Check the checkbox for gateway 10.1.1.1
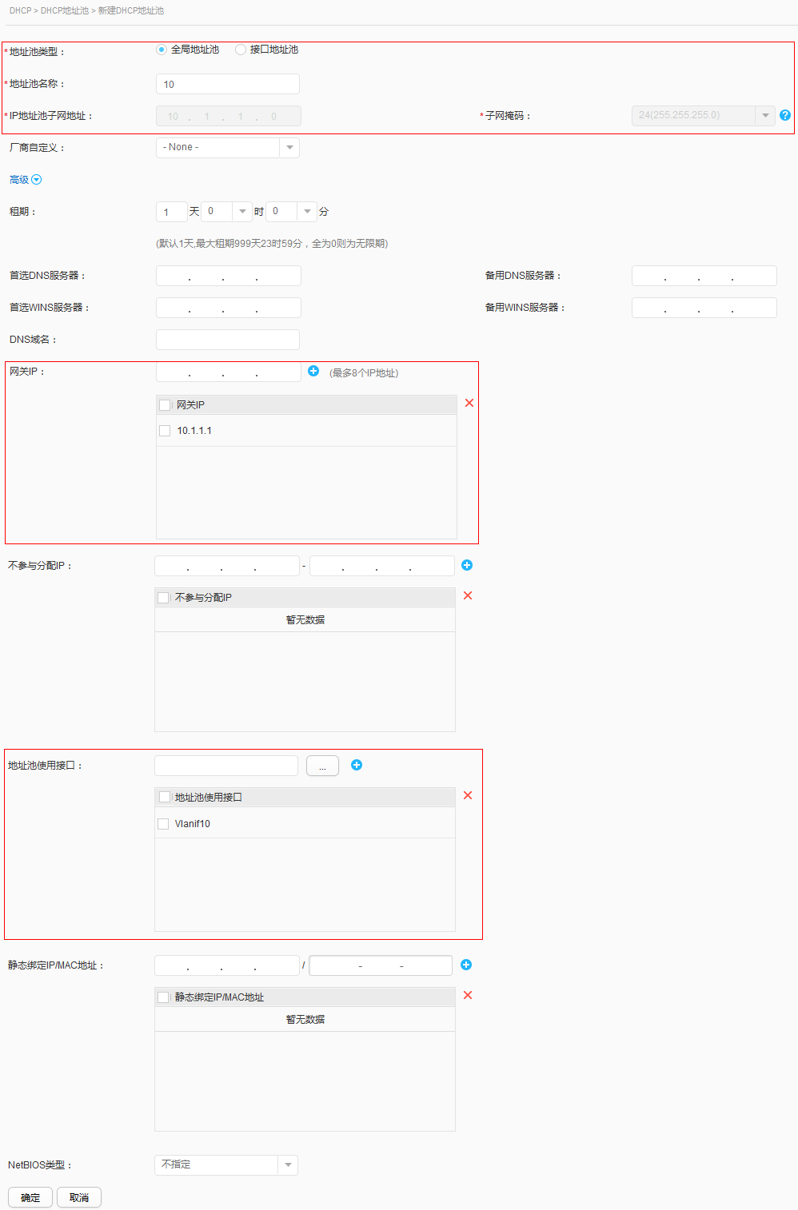Image resolution: width=798 pixels, height=1210 pixels. pyautogui.click(x=165, y=431)
